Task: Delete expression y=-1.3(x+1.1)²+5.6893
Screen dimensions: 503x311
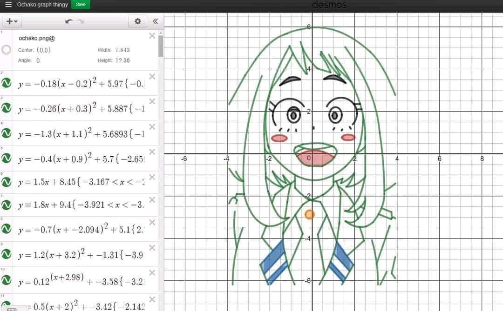Action: tap(152, 127)
